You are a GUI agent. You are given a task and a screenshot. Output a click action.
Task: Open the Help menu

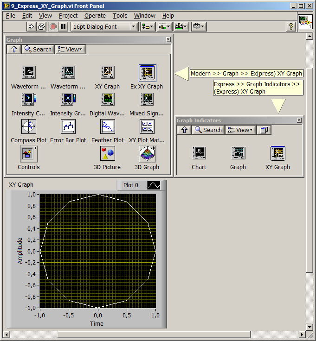(168, 16)
